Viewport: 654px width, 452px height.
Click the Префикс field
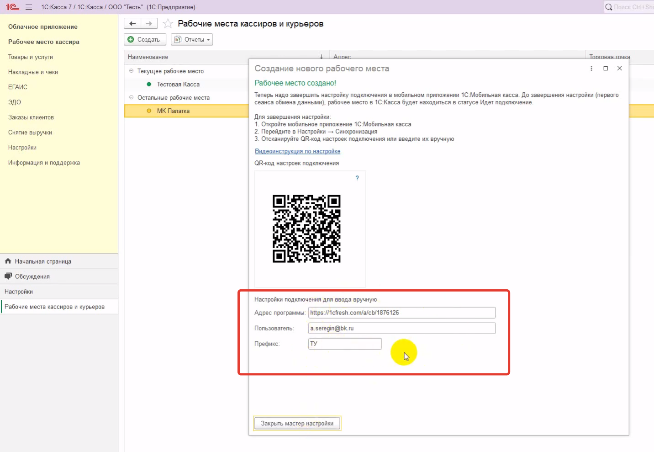pos(345,344)
